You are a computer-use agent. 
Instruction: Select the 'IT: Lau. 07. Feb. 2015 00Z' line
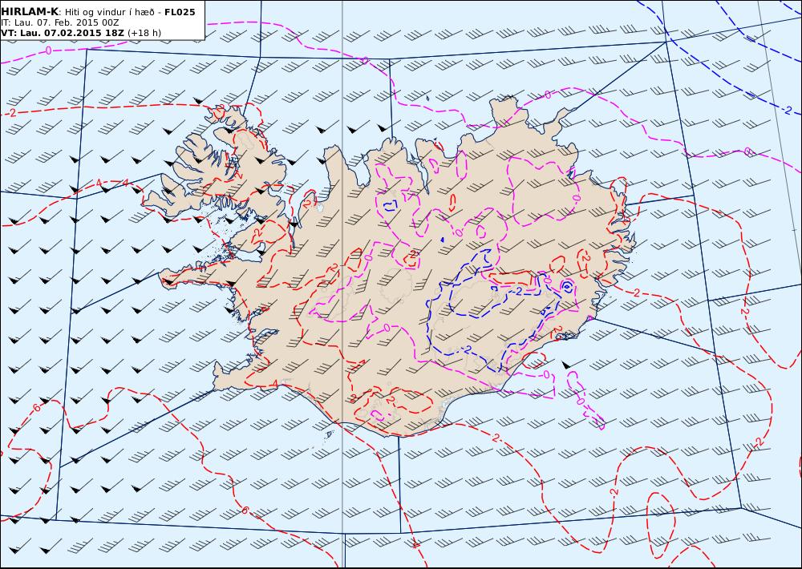pos(60,22)
